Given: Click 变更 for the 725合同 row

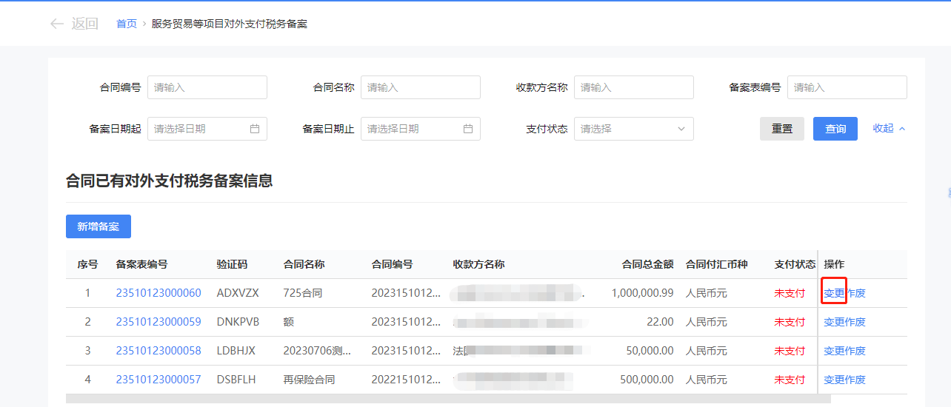Looking at the screenshot, I should click(834, 293).
